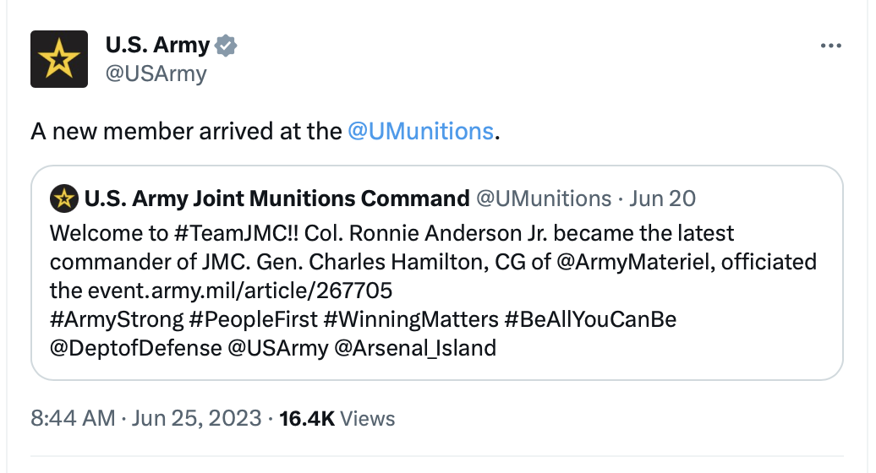Click the Jun 20 quoted tweet date
876x473 pixels.
click(x=663, y=198)
